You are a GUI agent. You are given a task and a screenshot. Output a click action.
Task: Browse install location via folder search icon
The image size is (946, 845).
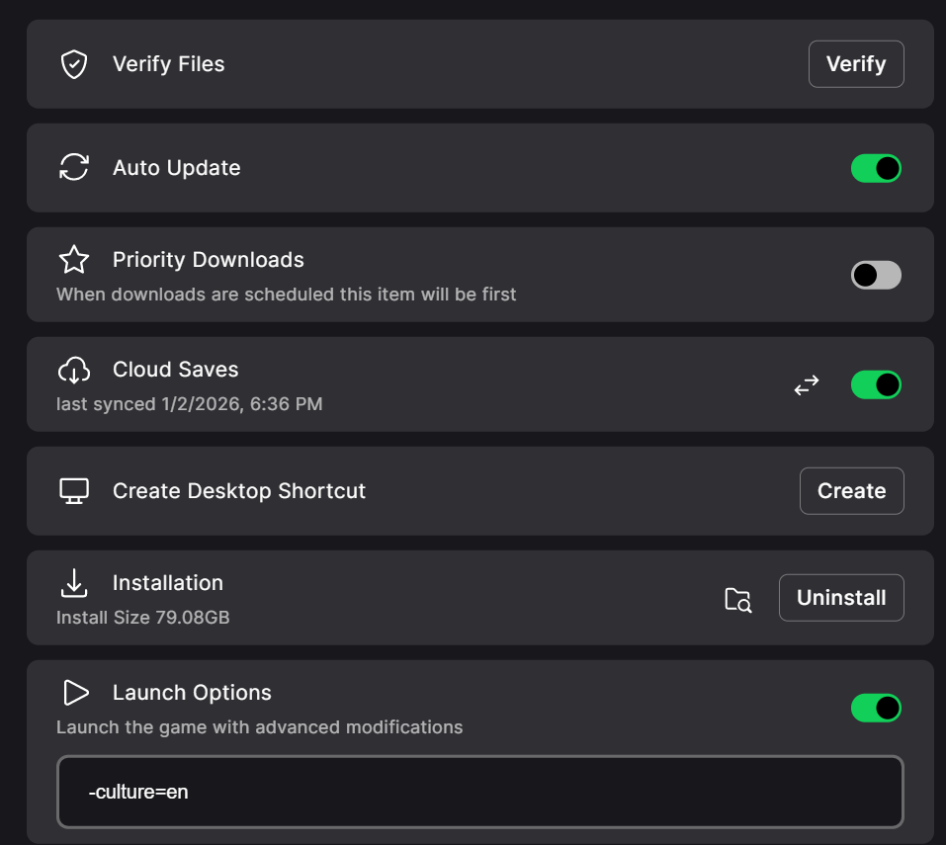[x=737, y=599]
